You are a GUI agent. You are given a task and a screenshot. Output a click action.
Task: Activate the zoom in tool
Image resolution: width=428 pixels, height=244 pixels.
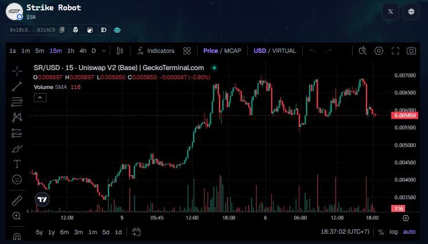[x=17, y=216]
